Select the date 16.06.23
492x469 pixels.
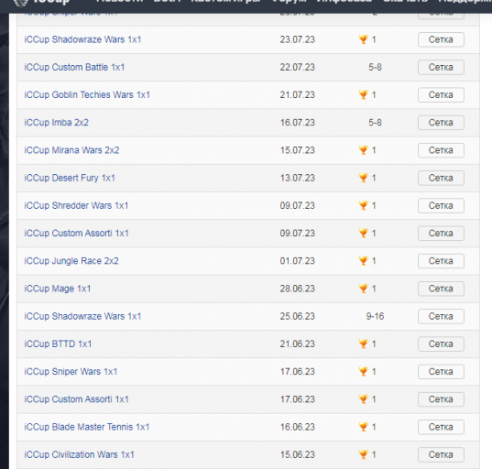pyautogui.click(x=298, y=427)
